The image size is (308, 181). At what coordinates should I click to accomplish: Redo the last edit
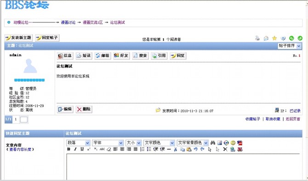tap(202, 149)
